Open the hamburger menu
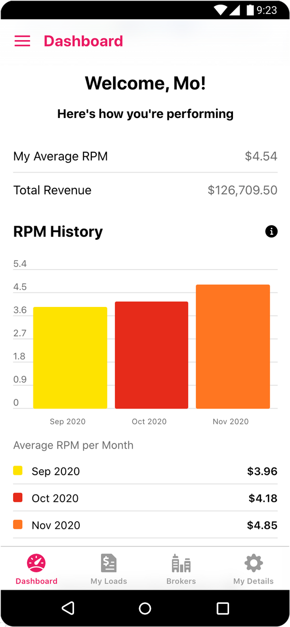This screenshot has height=627, width=290. (x=22, y=41)
